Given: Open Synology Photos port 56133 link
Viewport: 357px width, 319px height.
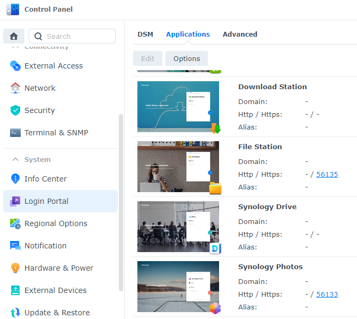Looking at the screenshot, I should pyautogui.click(x=327, y=295).
